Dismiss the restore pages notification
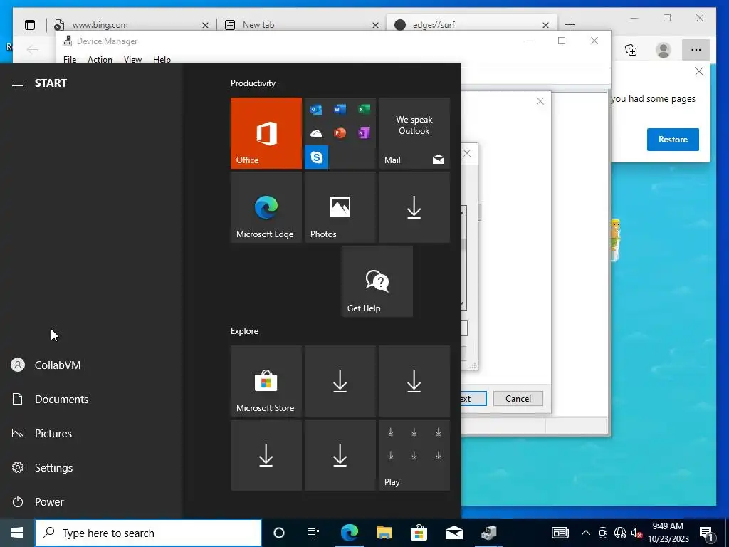The image size is (729, 547). (699, 72)
